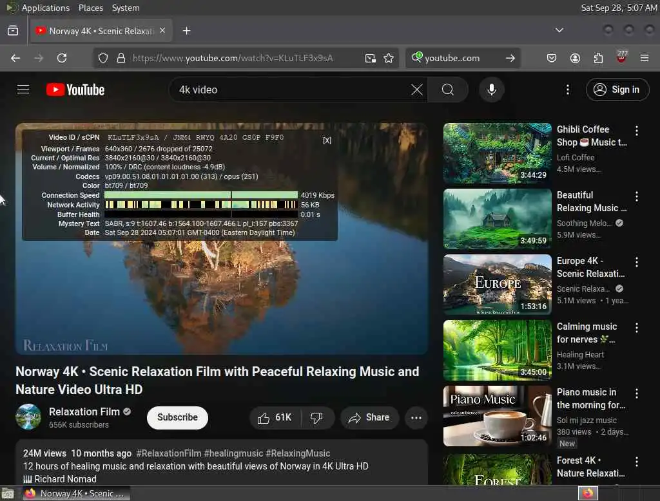Open the Relaxation Film channel name link

click(84, 412)
